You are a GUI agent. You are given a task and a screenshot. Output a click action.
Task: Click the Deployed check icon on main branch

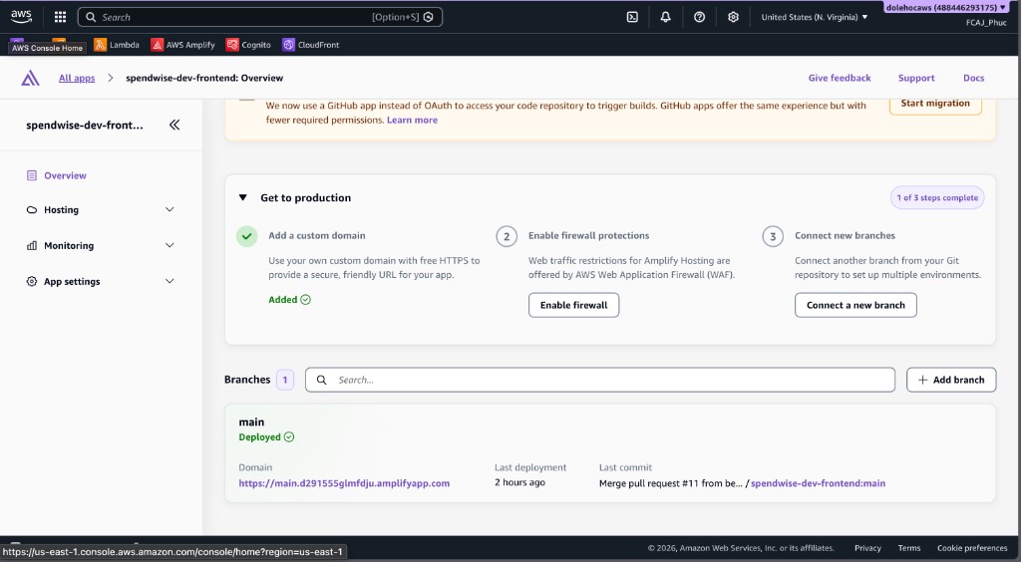[289, 437]
